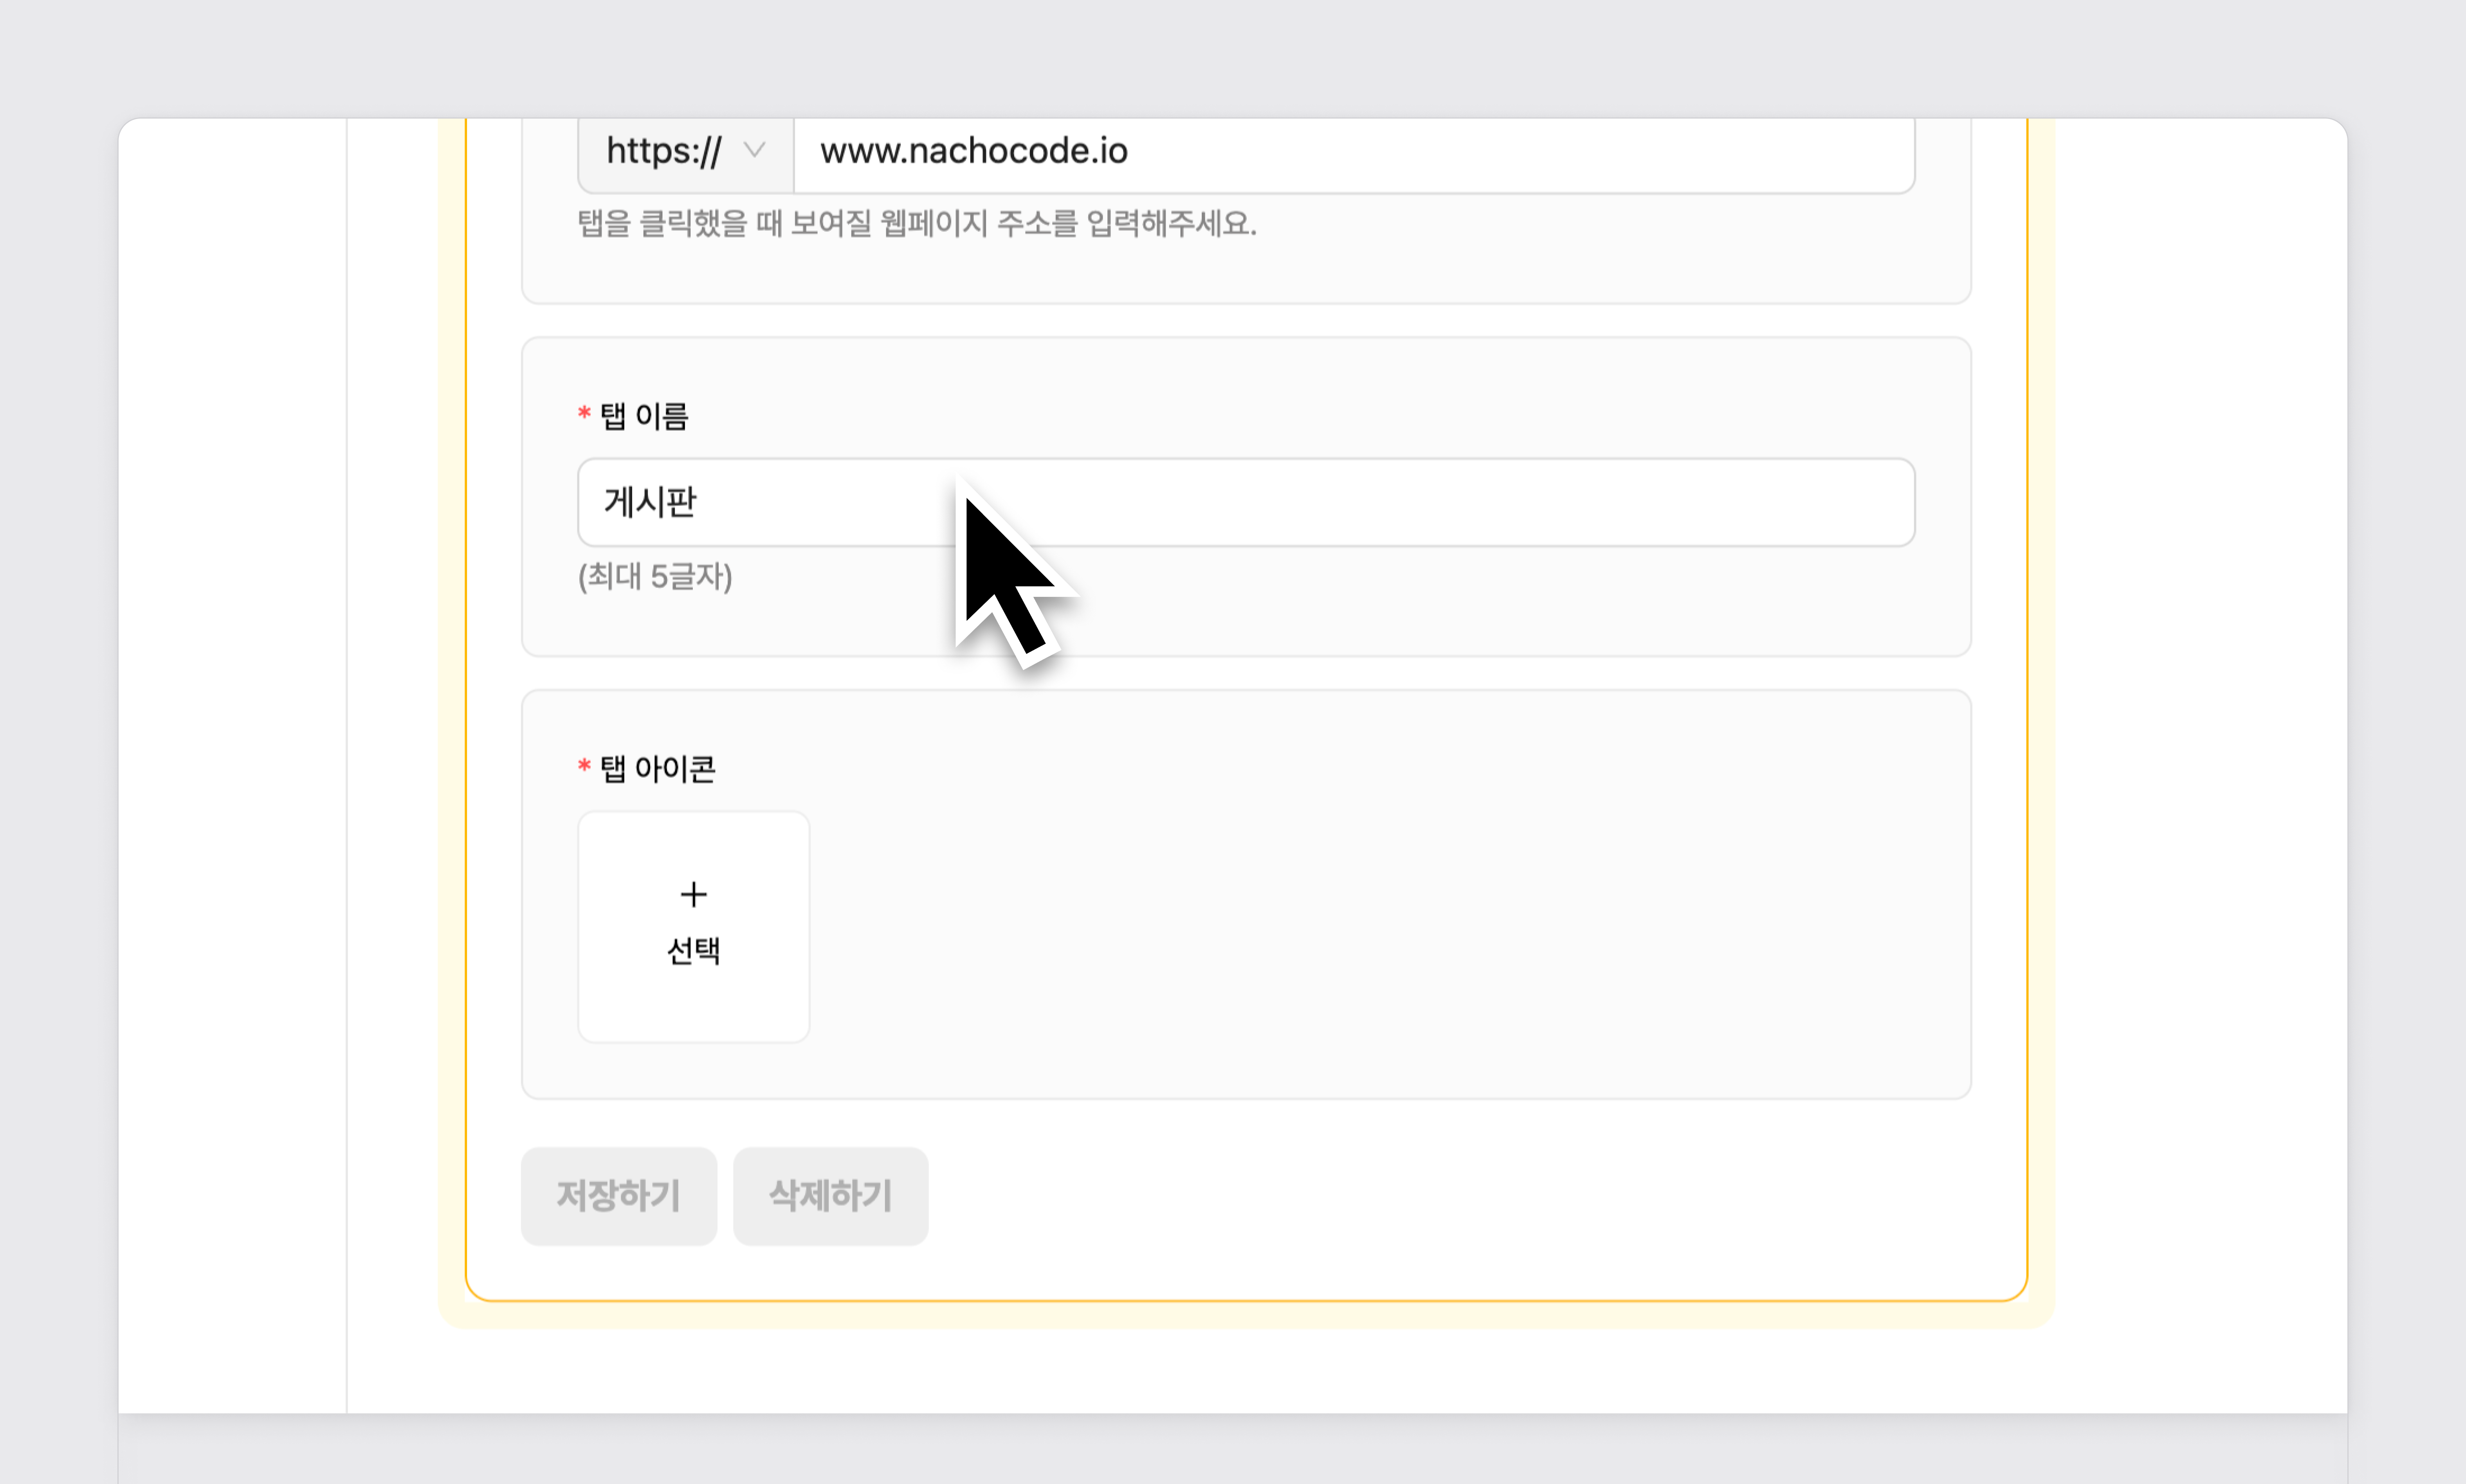2466x1484 pixels.
Task: Select the https:// protocol text
Action: (x=663, y=152)
